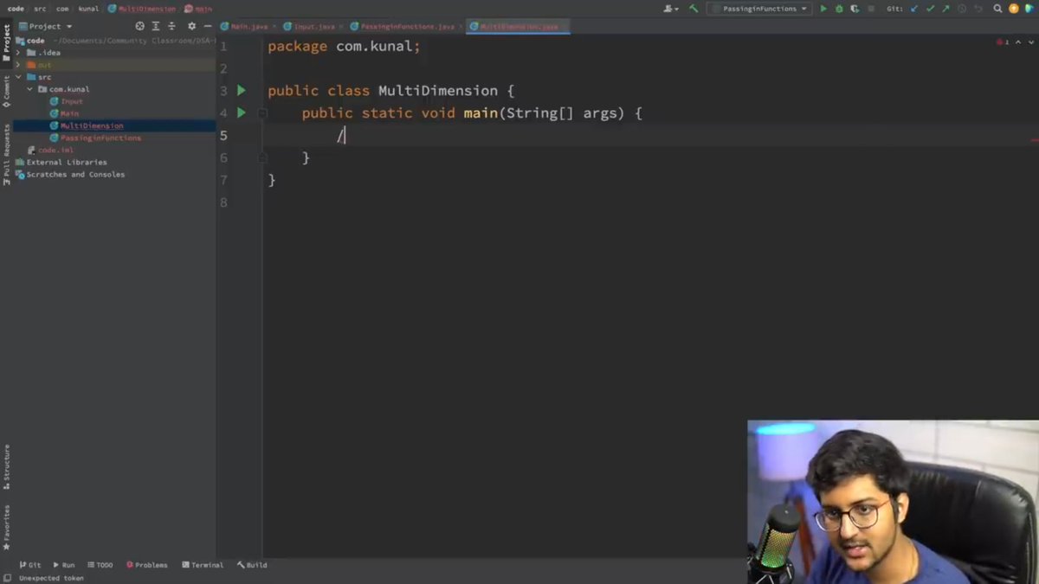Toggle Favorites side tool window

point(7,528)
